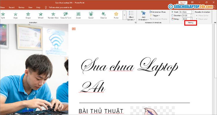Click the Duration 01.50 field
This screenshot has width=217, height=115.
[x=186, y=16]
